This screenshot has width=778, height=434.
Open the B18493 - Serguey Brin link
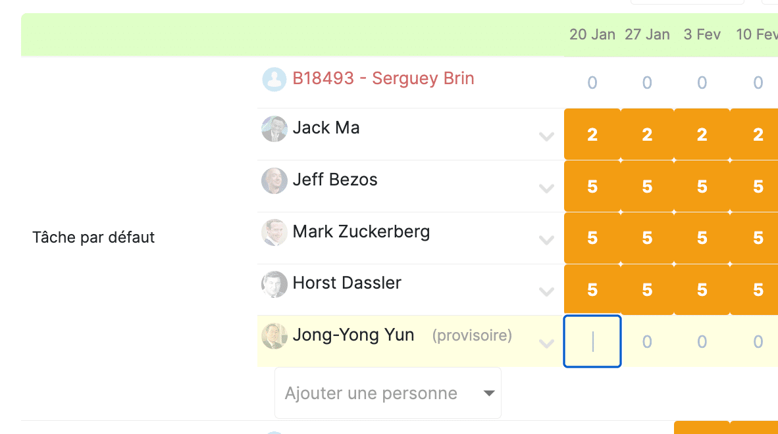(383, 78)
